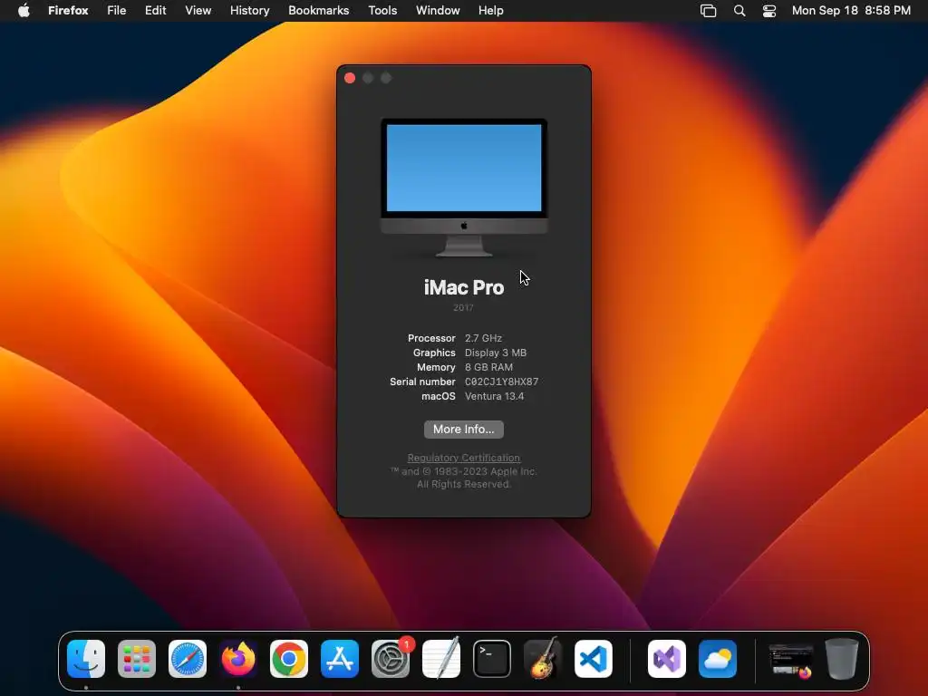928x696 pixels.
Task: Open the Tools menu
Action: point(382,11)
